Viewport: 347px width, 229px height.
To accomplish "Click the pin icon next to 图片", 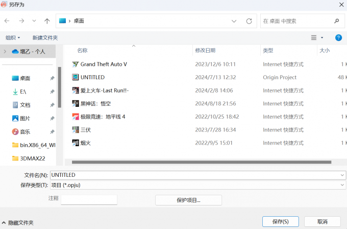I will point(52,119).
